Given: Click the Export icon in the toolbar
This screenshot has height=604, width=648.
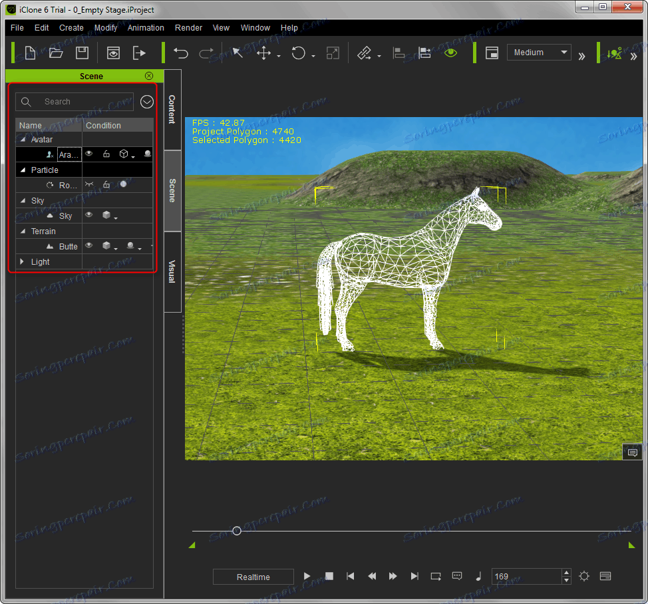Looking at the screenshot, I should 139,53.
